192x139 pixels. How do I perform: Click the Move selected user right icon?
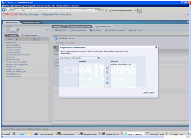[107, 68]
